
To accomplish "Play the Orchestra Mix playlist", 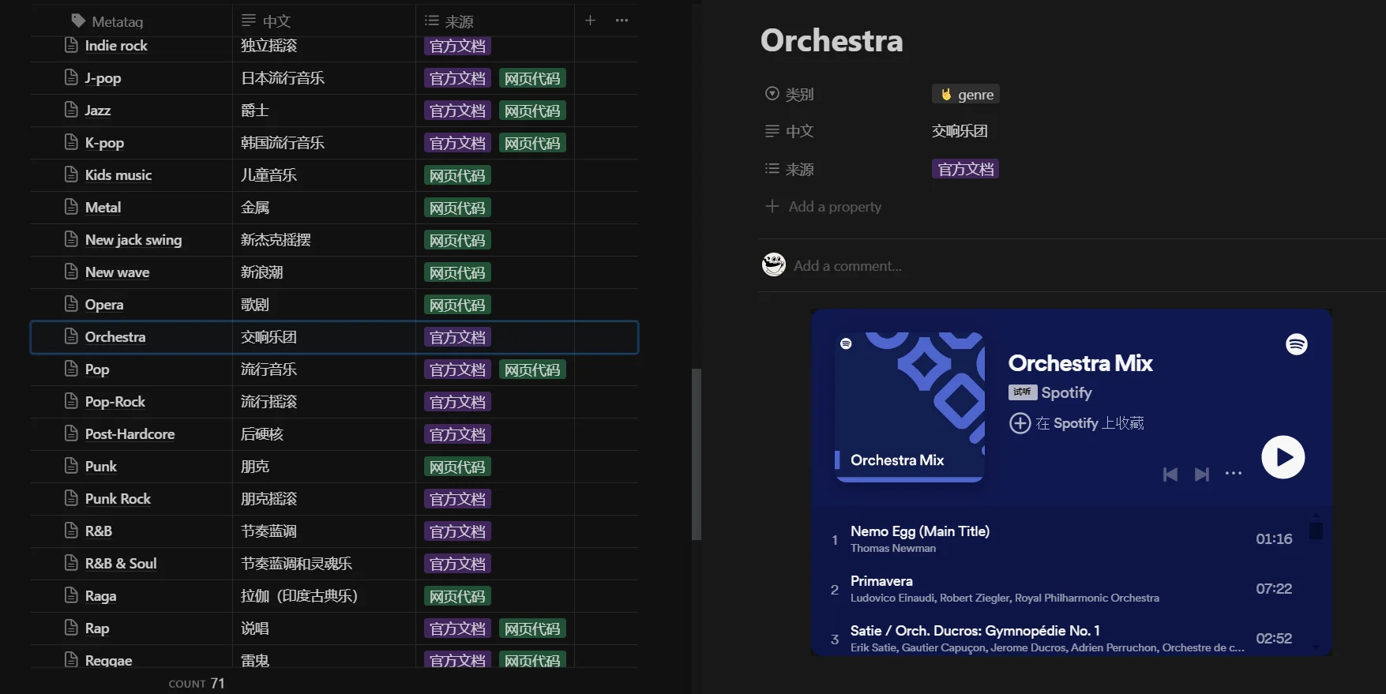I will [x=1283, y=457].
